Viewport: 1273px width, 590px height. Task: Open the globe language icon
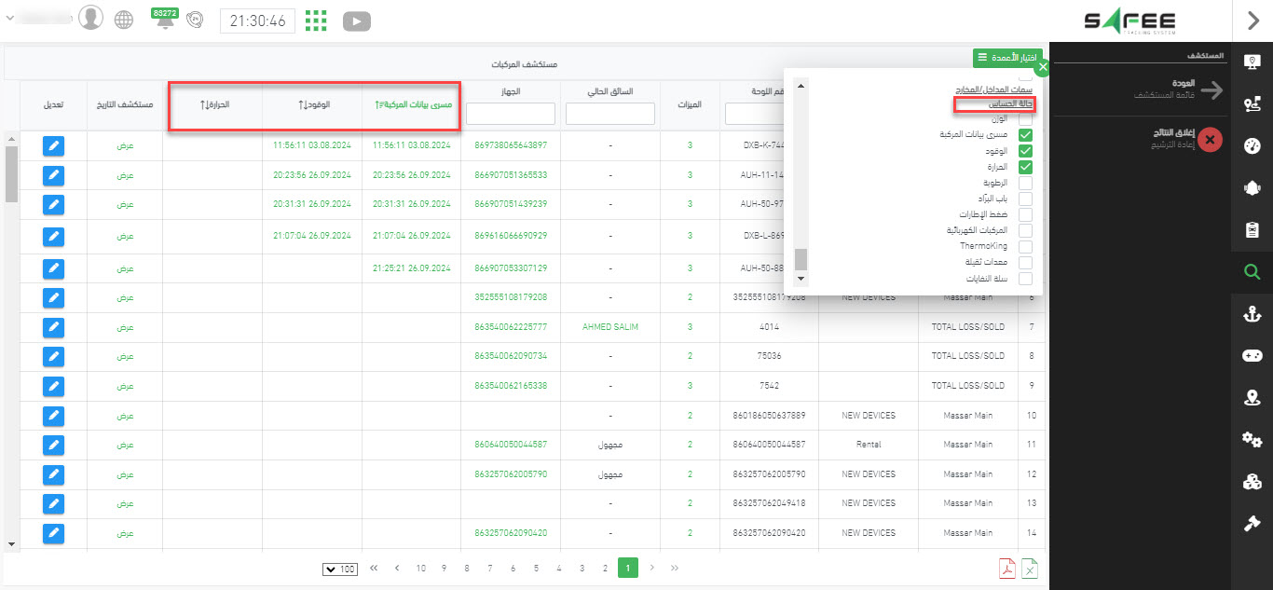[123, 20]
